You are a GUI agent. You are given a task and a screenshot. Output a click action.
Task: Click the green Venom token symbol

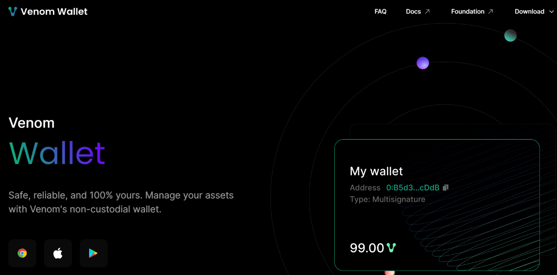pyautogui.click(x=391, y=248)
